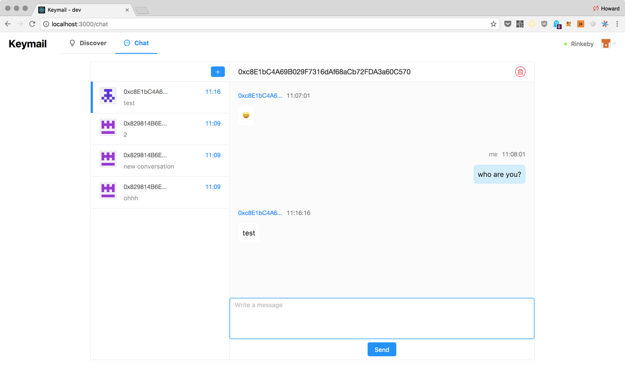The width and height of the screenshot is (625, 381).
Task: Click the lightbulb icon on the Discover tab
Action: pyautogui.click(x=72, y=43)
